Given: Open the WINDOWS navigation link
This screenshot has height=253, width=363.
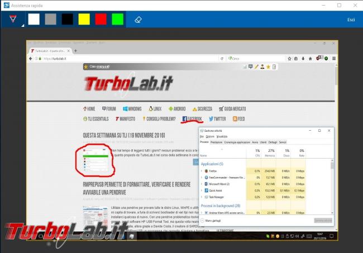Looking at the screenshot, I should tap(132, 109).
